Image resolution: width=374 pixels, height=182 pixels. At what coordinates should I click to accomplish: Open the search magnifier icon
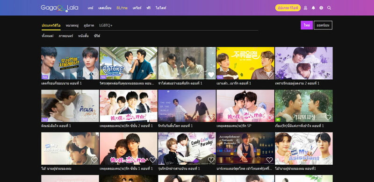(329, 8)
